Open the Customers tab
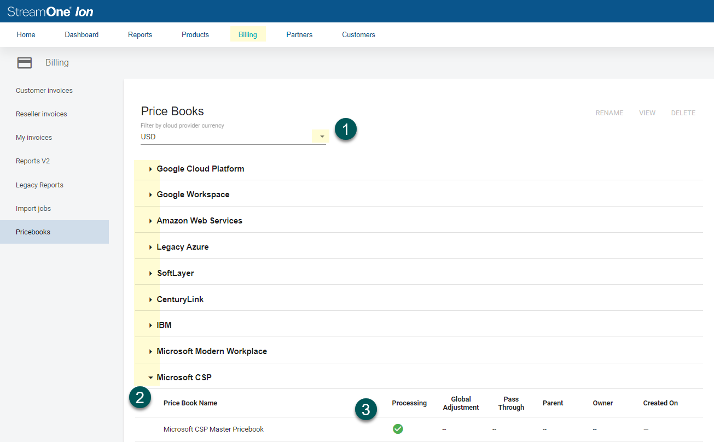 [358, 34]
